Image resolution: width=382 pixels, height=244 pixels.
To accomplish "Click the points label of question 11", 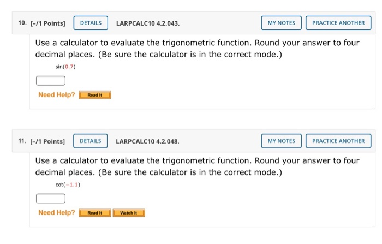I will click(47, 141).
